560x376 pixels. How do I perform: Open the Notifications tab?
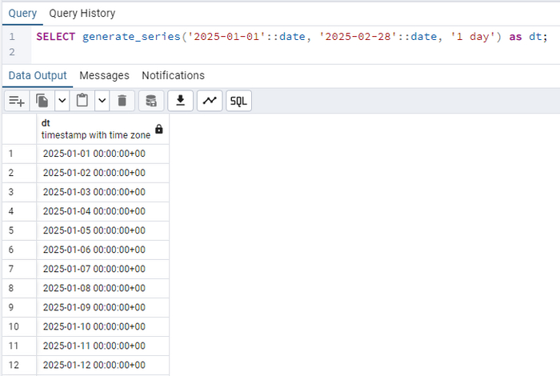pyautogui.click(x=174, y=76)
